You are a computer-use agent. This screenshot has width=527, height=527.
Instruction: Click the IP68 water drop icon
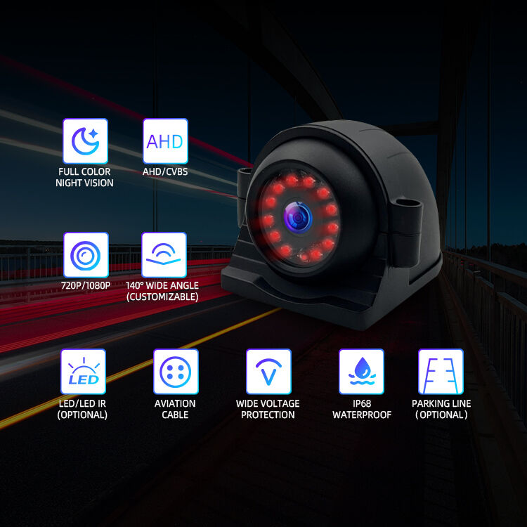coord(361,372)
